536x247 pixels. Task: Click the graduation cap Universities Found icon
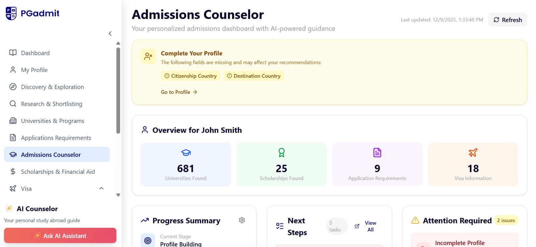coord(186,153)
